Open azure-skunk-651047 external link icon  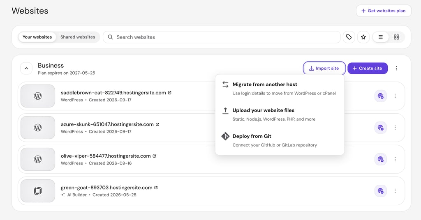[x=157, y=124]
